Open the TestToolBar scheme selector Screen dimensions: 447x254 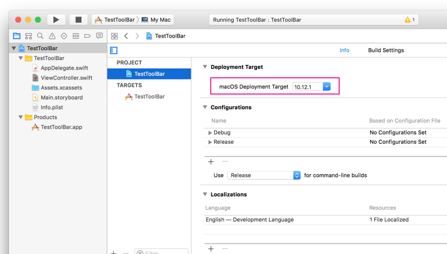115,20
